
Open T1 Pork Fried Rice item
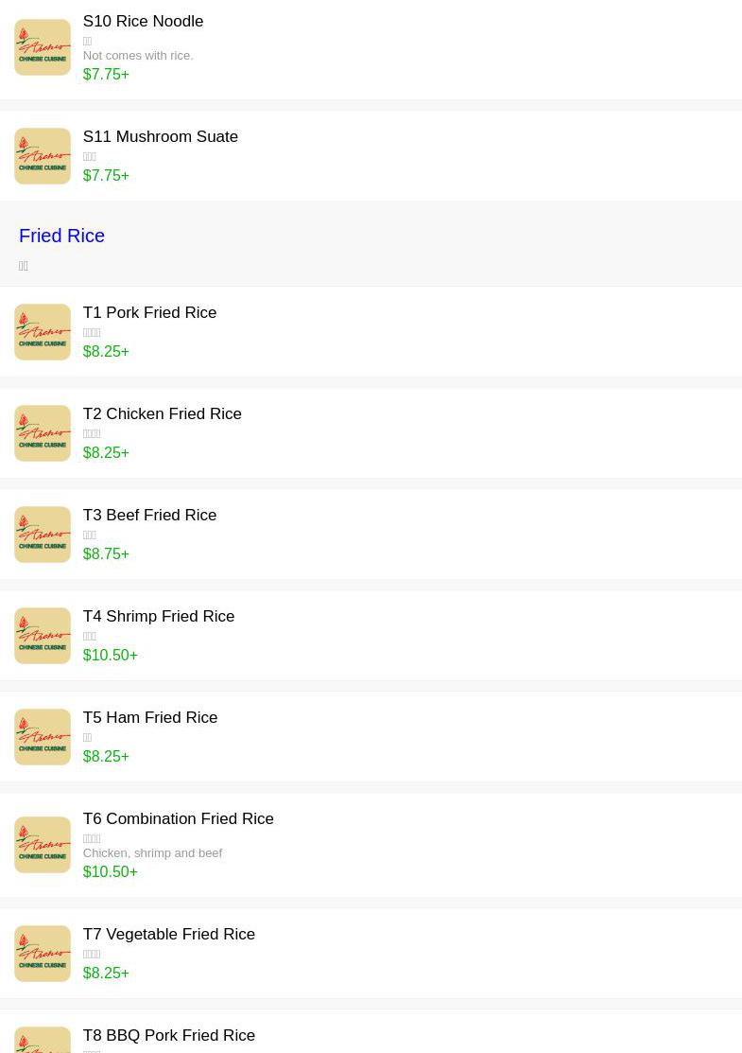(x=149, y=313)
